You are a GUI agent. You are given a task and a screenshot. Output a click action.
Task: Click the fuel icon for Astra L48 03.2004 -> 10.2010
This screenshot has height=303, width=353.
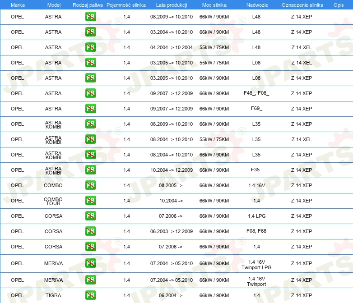(x=90, y=32)
